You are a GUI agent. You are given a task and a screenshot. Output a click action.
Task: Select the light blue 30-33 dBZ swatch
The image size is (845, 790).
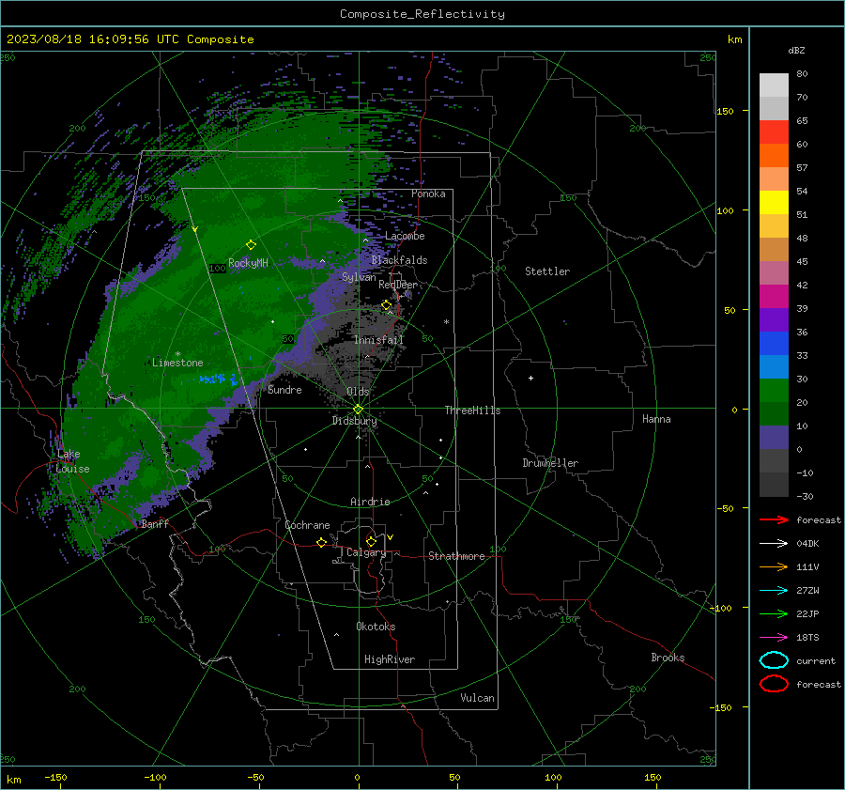coord(774,366)
